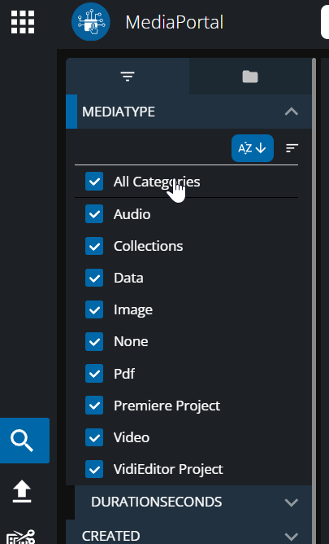This screenshot has width=329, height=544.
Task: Click the All Categories label
Action: pos(157,182)
